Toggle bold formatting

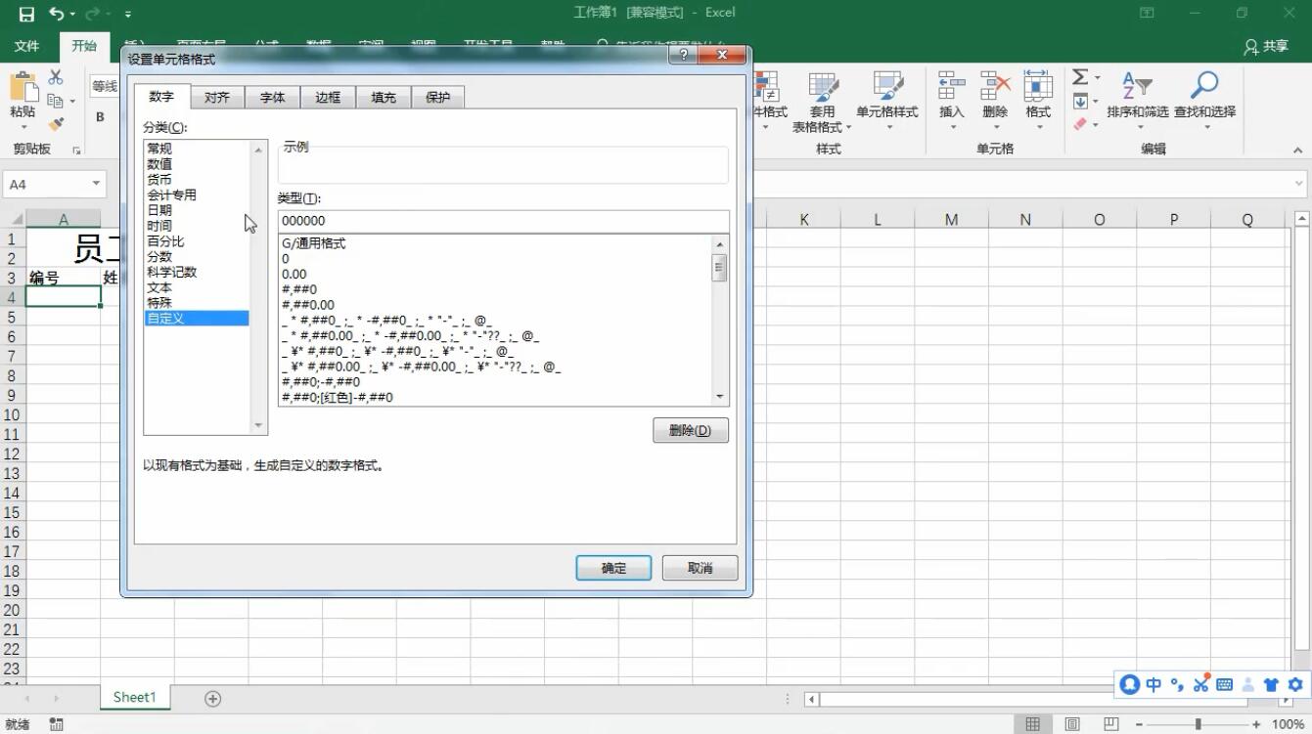pos(100,117)
